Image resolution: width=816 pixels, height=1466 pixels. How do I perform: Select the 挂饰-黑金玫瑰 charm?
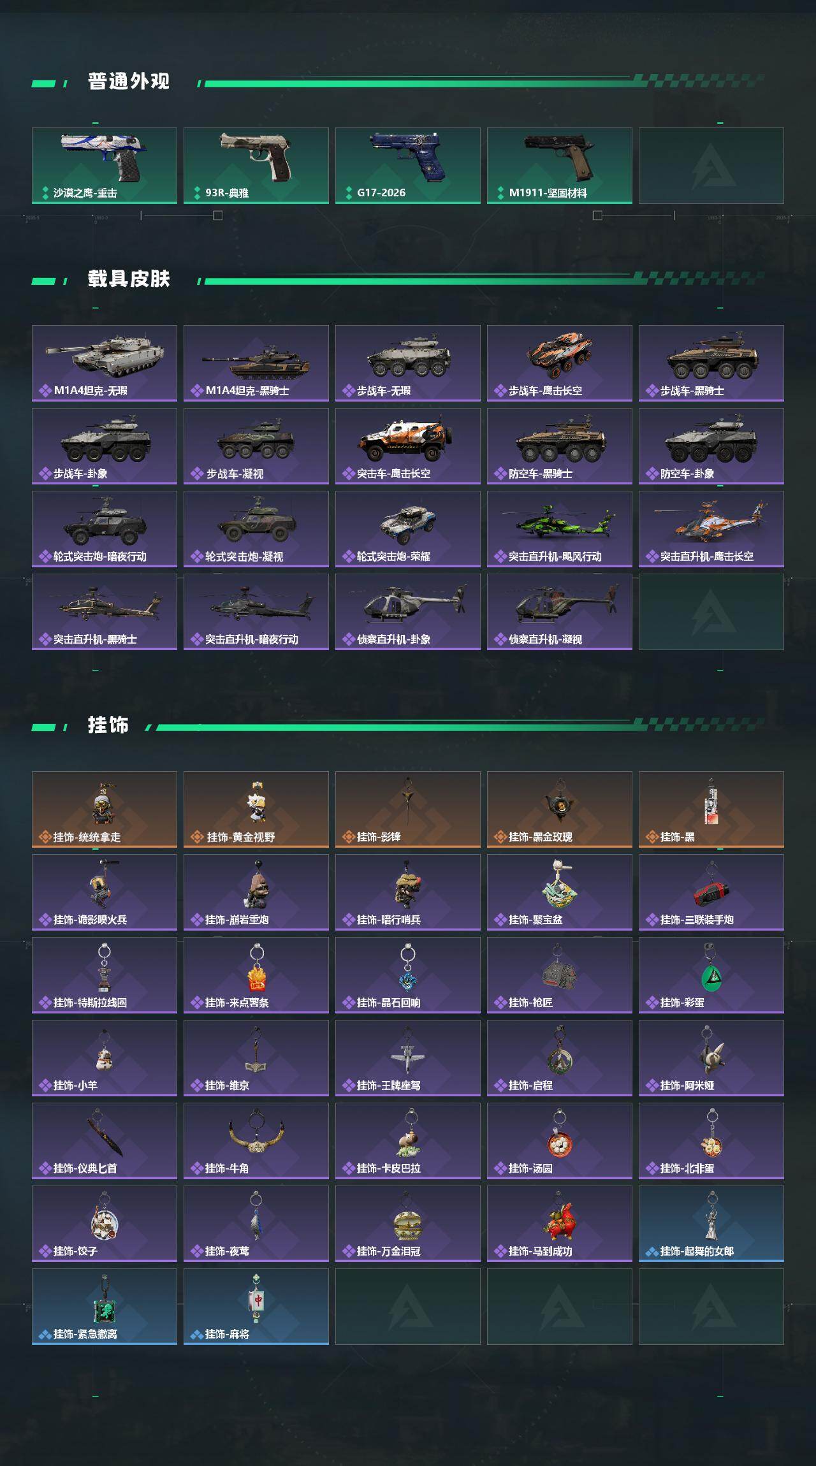click(560, 809)
